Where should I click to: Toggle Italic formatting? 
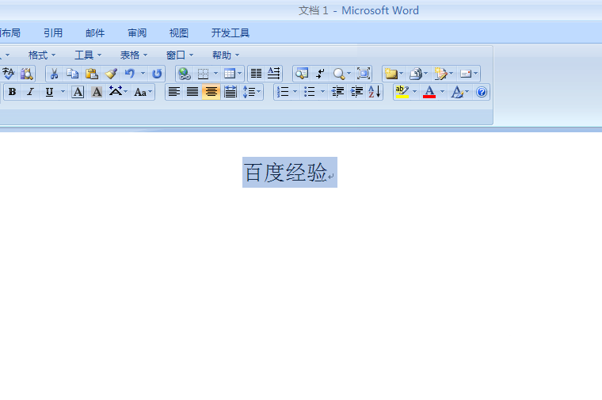coord(30,92)
